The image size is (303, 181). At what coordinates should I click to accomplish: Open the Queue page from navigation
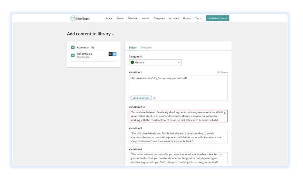(120, 18)
